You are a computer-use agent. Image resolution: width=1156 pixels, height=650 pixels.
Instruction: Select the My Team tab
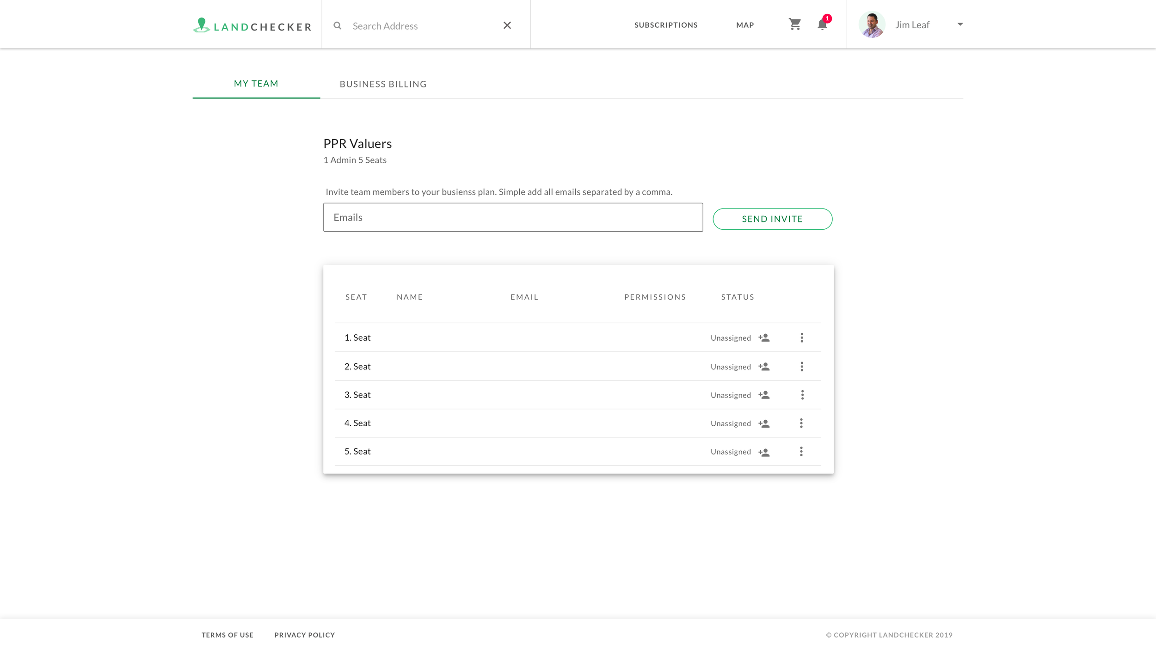coord(256,84)
